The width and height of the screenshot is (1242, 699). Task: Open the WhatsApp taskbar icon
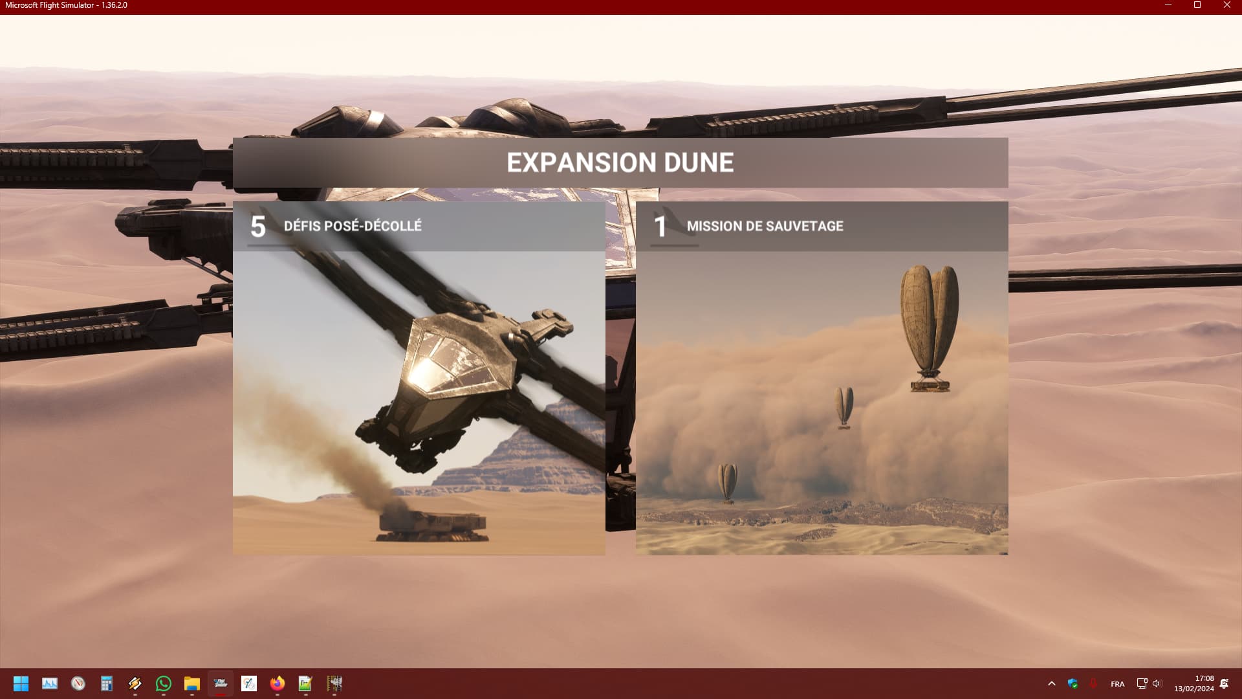tap(164, 683)
